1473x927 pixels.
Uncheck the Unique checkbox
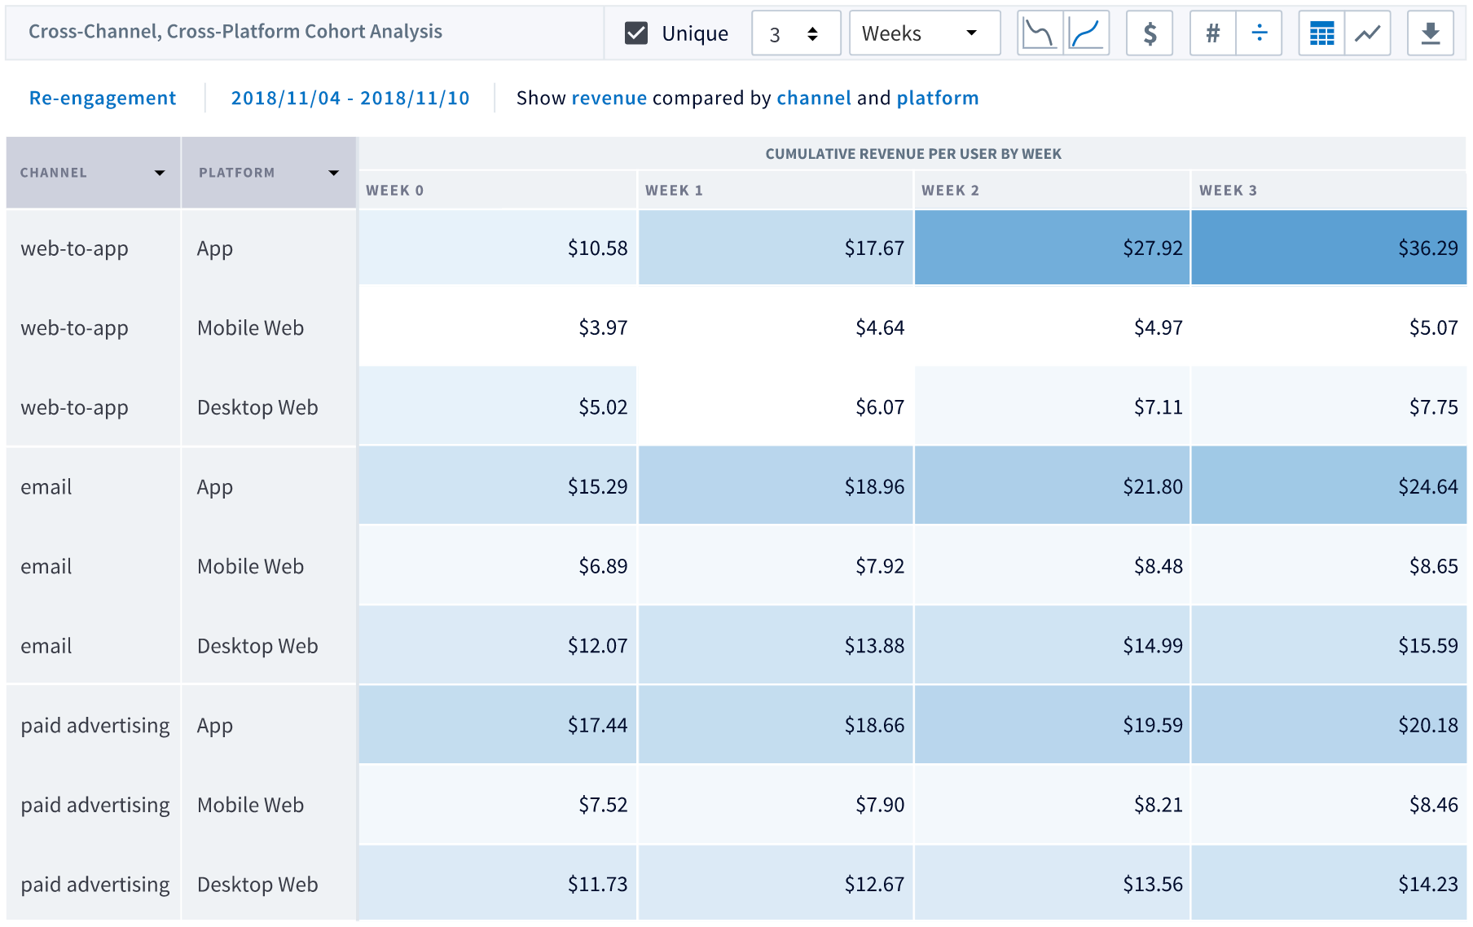pyautogui.click(x=635, y=33)
